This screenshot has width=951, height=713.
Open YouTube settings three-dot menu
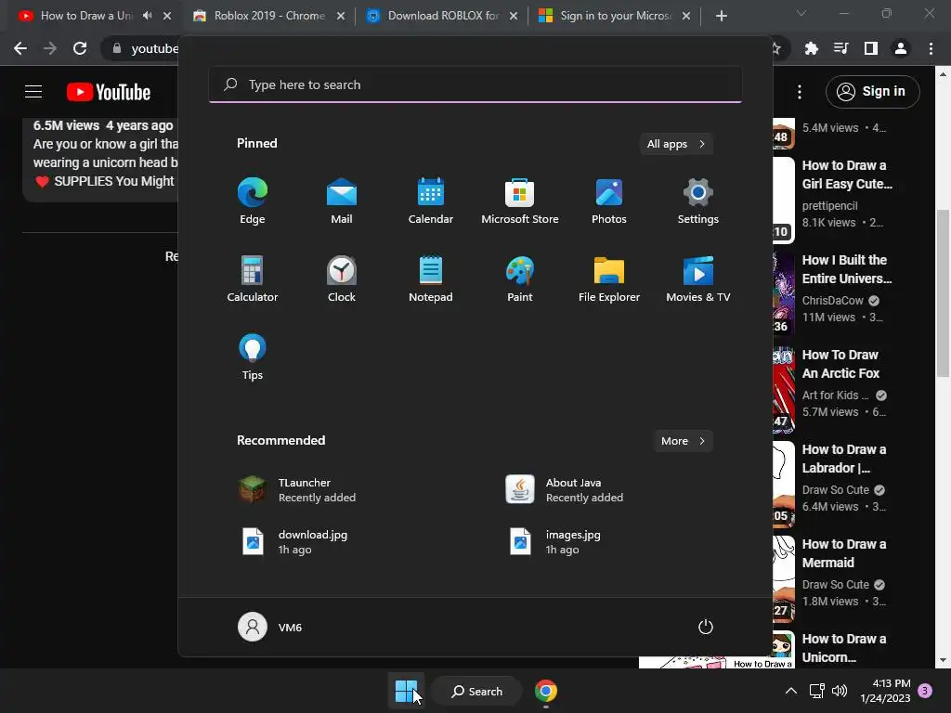tap(800, 92)
